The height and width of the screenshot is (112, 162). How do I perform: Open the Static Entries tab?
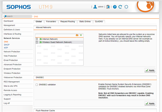[85, 22]
